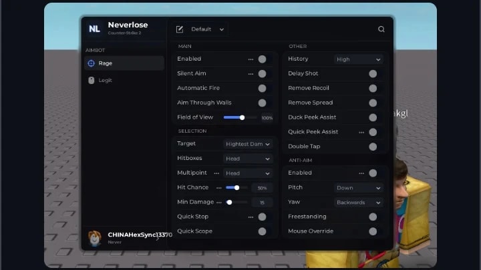The height and width of the screenshot is (270, 481).
Task: Click the Neverlose title text
Action: 128,25
